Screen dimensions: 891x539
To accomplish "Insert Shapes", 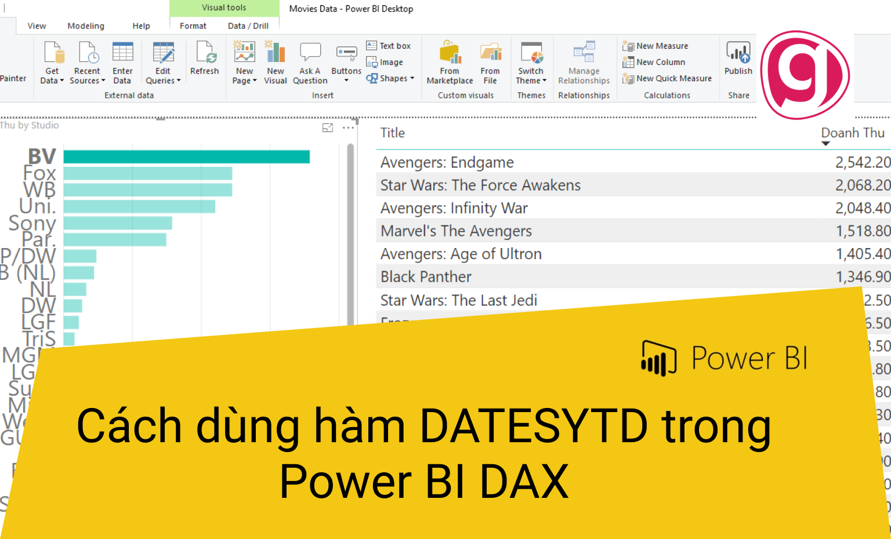I will [x=390, y=78].
